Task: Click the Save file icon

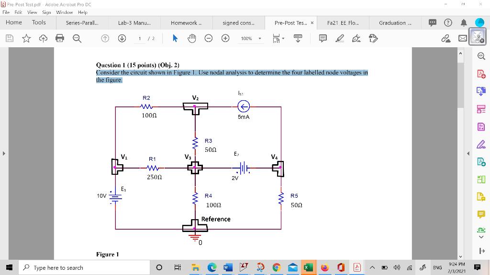Action: pyautogui.click(x=10, y=38)
